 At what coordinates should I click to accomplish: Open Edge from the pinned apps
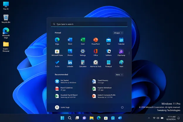click(x=57, y=41)
